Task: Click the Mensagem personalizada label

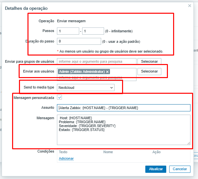Action: (x=34, y=97)
